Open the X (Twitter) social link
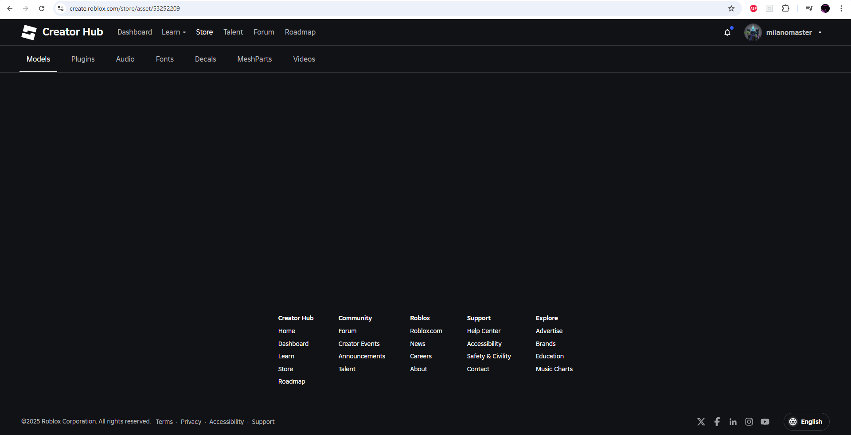Image resolution: width=851 pixels, height=435 pixels. click(x=701, y=422)
